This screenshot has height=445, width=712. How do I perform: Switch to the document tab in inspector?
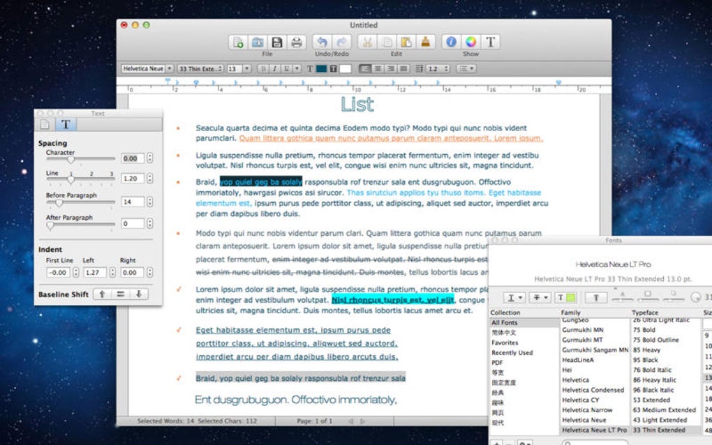point(45,124)
